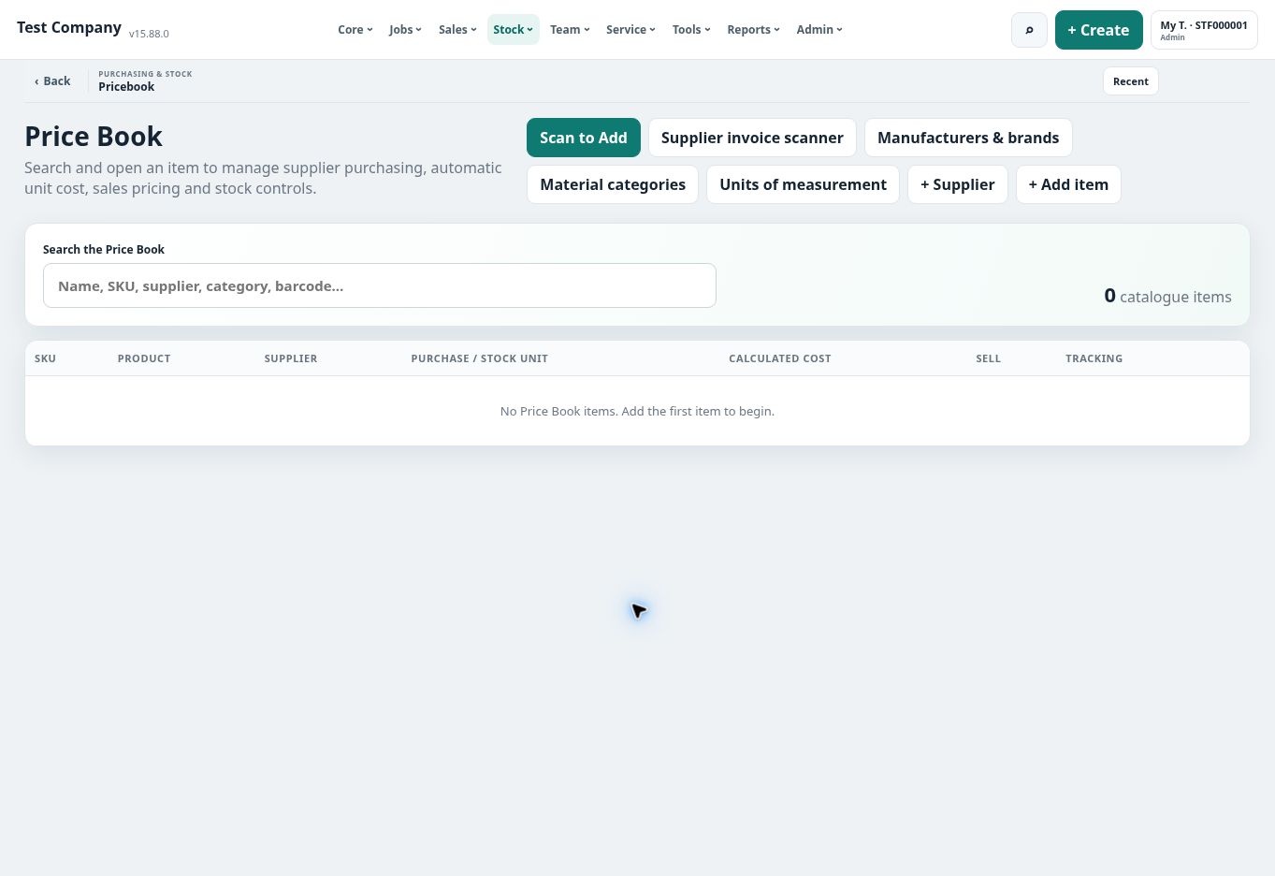This screenshot has height=876, width=1275.
Task: Click the 'No Price Book items' message
Action: tap(637, 411)
